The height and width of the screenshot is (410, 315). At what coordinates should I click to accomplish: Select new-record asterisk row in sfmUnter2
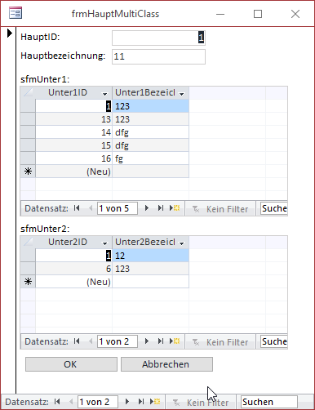point(28,282)
